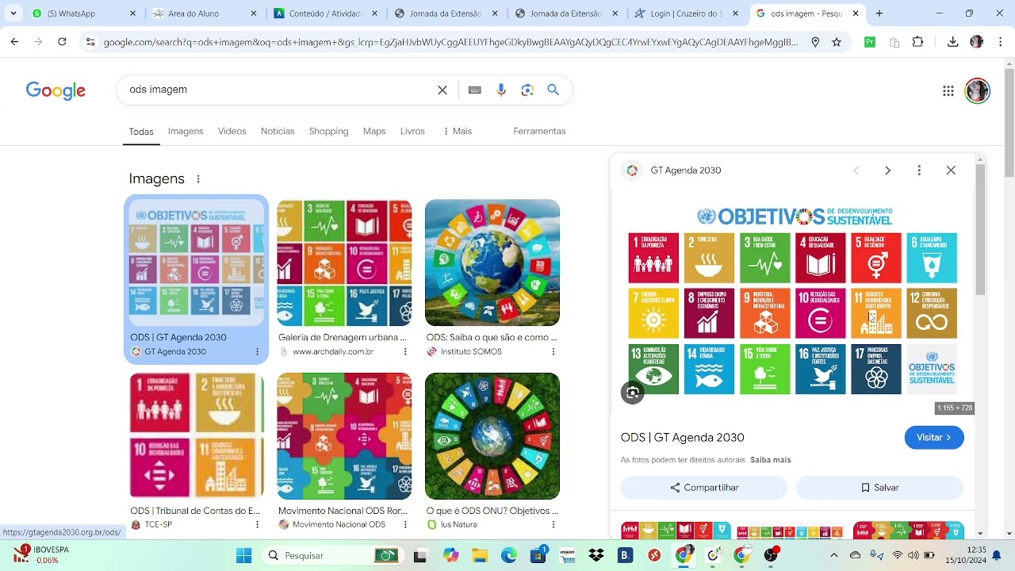
Task: Switch to the Imagens tab
Action: 186,131
